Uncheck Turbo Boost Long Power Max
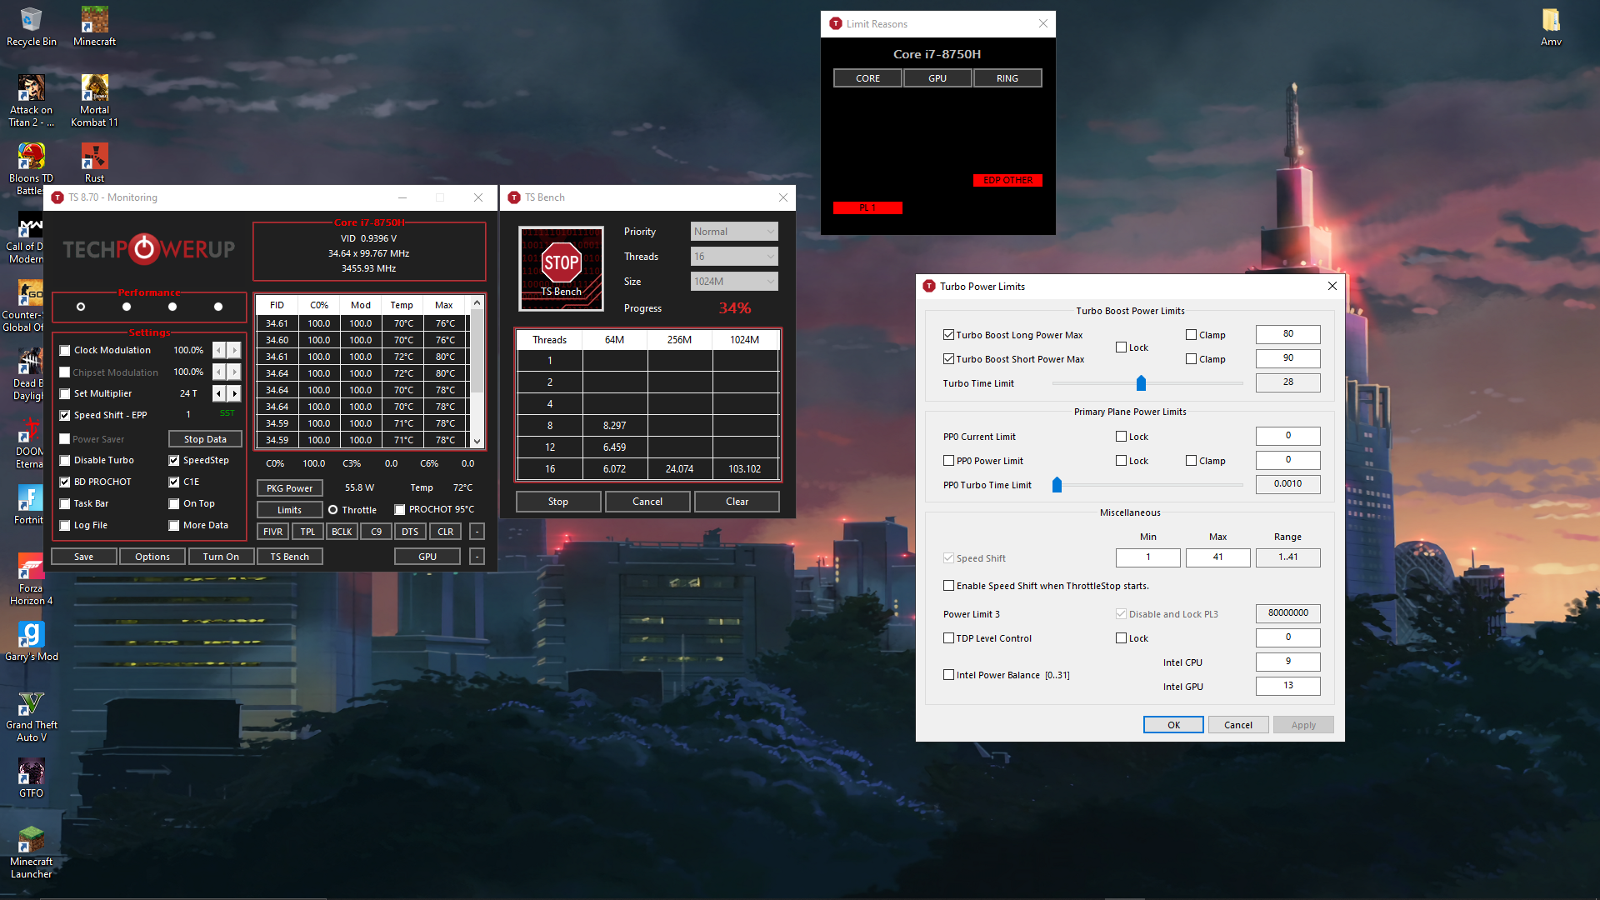Image resolution: width=1600 pixels, height=900 pixels. coord(948,335)
